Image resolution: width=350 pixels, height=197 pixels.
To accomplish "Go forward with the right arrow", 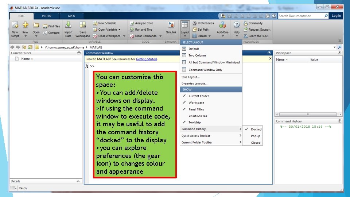I will point(18,47).
